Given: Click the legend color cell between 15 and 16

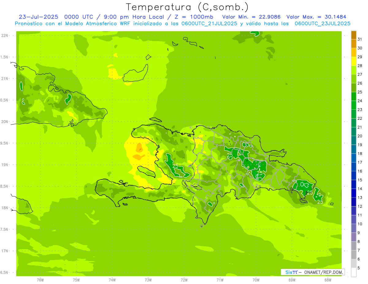Looking at the screenshot, I should [x=354, y=176].
